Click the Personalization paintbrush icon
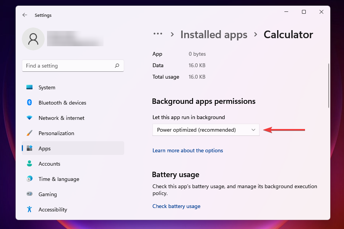This screenshot has width=344, height=229. pyautogui.click(x=29, y=133)
